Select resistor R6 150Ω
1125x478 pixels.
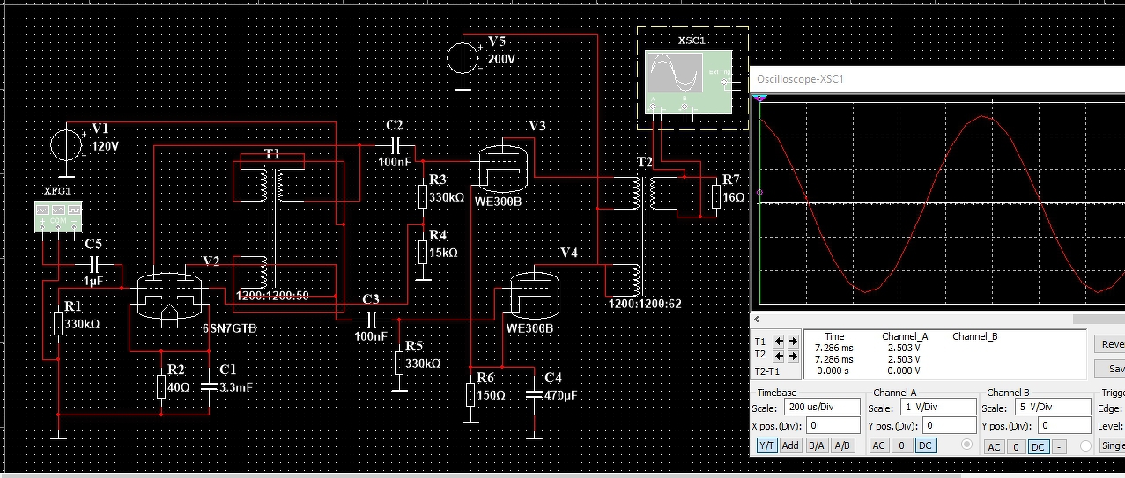(x=471, y=393)
